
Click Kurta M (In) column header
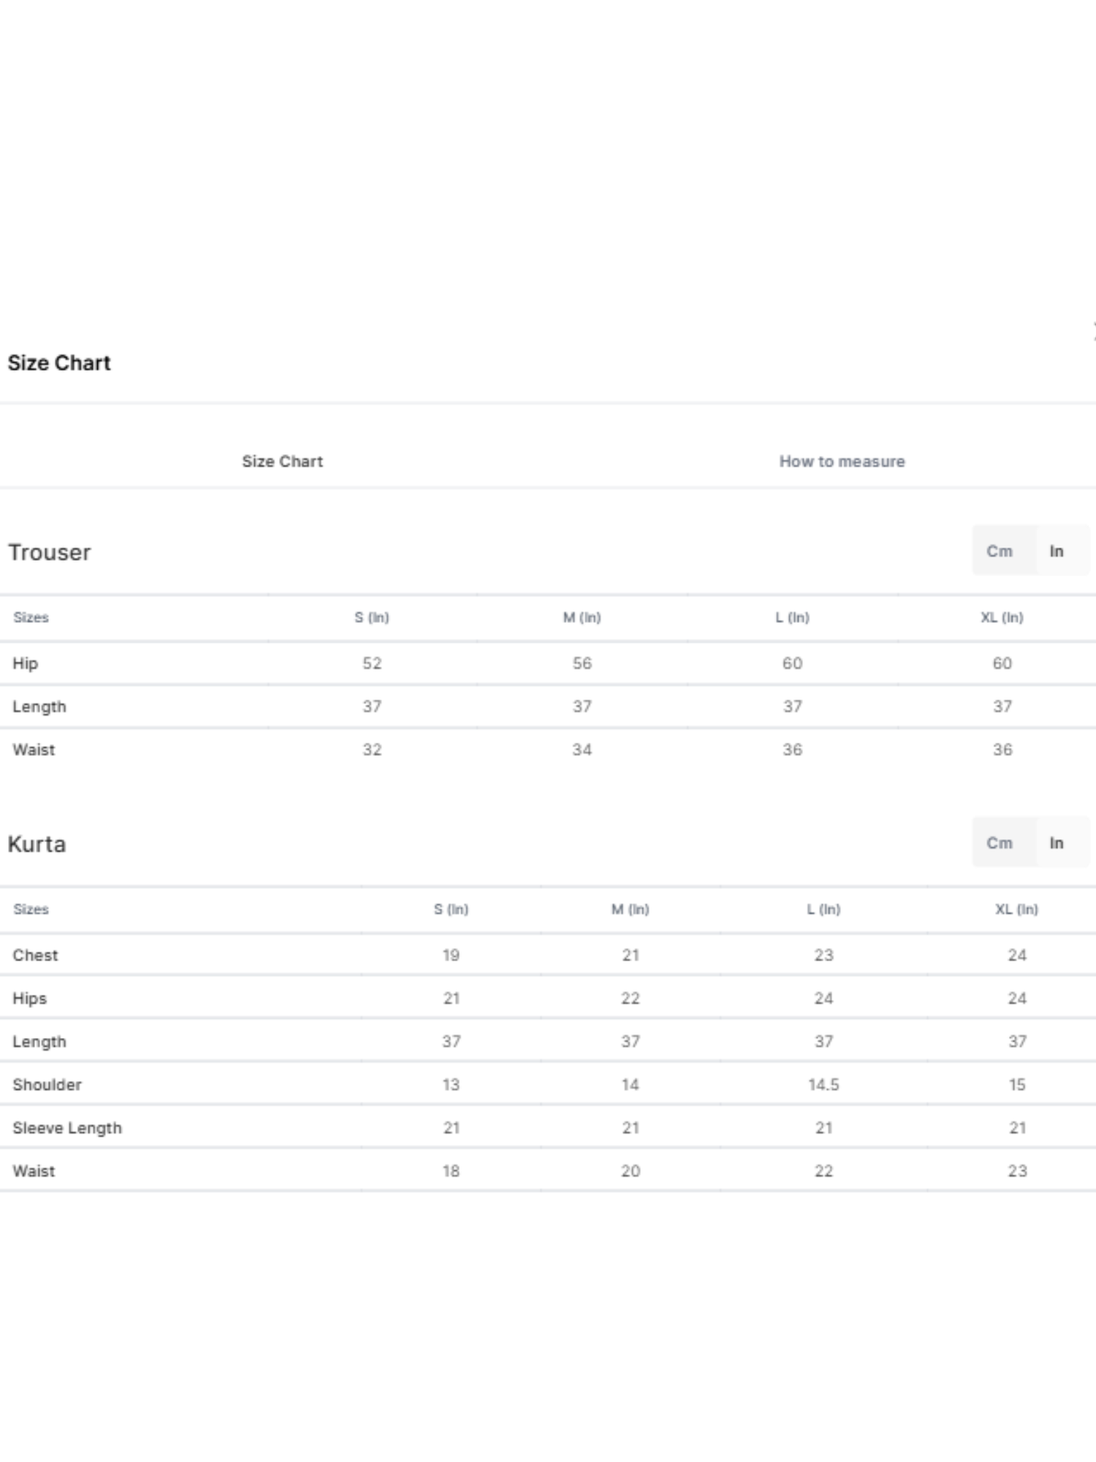tap(630, 909)
